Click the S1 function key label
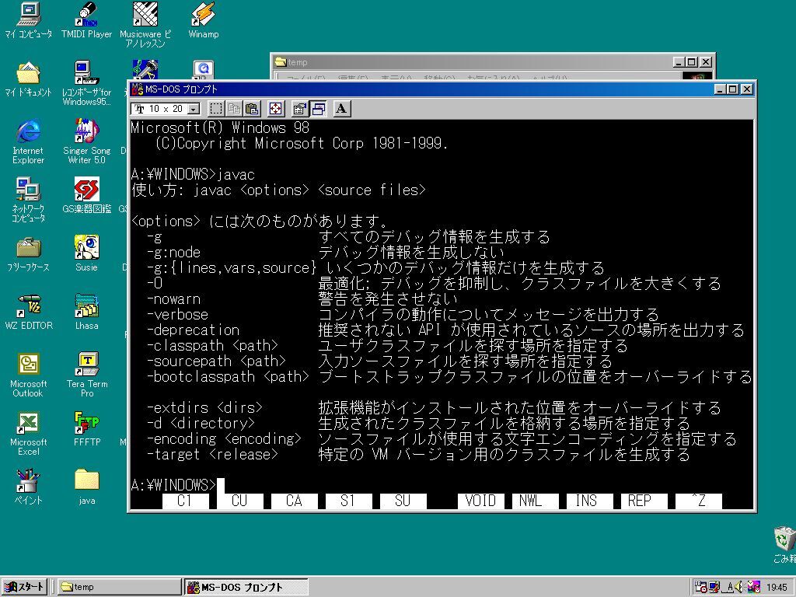The height and width of the screenshot is (597, 796). pos(349,501)
